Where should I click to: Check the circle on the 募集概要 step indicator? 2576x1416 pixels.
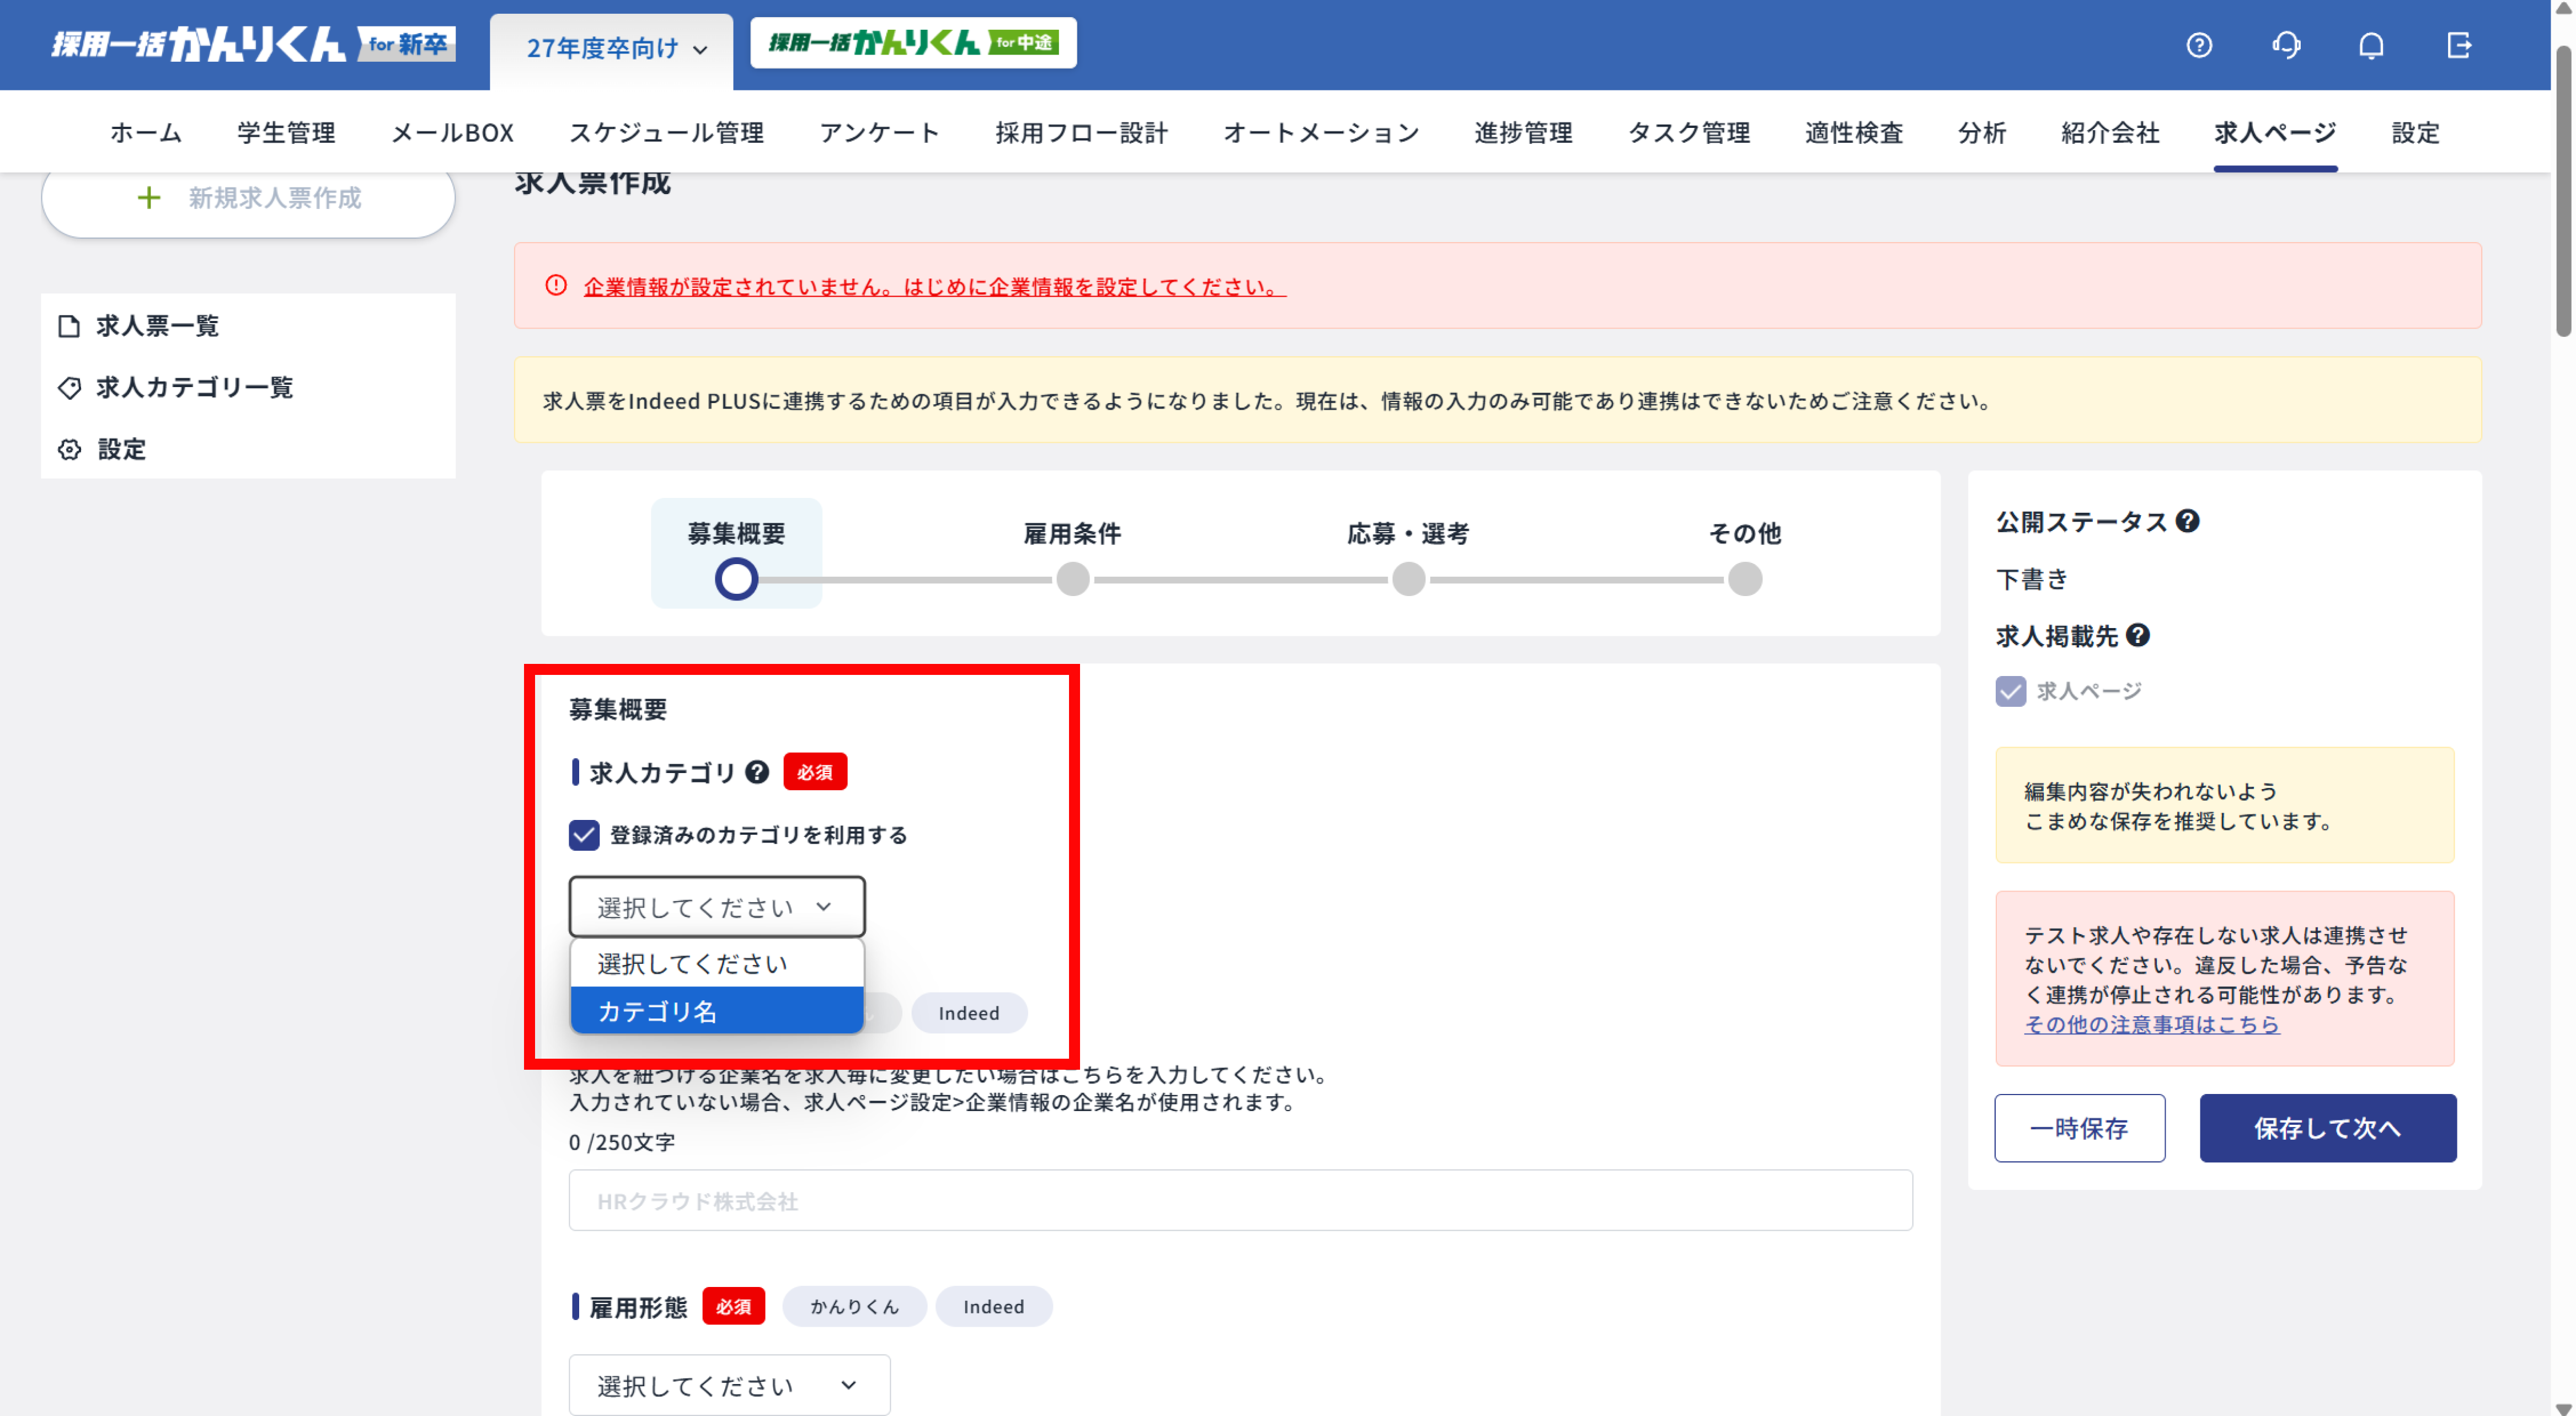tap(736, 578)
